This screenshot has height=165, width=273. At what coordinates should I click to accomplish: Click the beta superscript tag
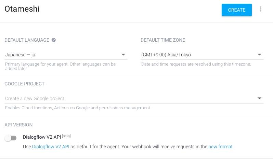(x=66, y=136)
